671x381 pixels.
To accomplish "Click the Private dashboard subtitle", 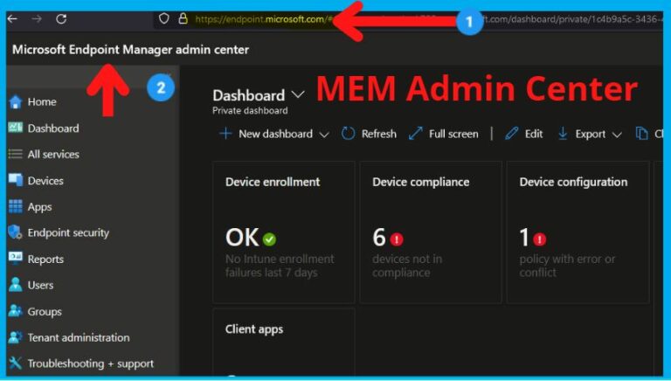I will click(250, 110).
